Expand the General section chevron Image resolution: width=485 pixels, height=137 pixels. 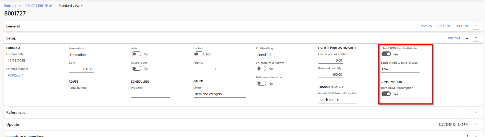(476, 26)
